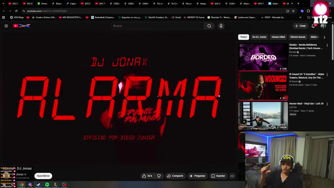
Task: Select the House tribal filter chip
Action: tap(278, 37)
